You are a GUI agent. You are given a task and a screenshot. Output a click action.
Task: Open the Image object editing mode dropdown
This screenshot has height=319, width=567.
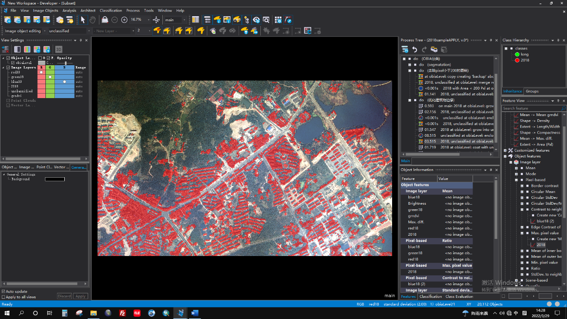44,31
